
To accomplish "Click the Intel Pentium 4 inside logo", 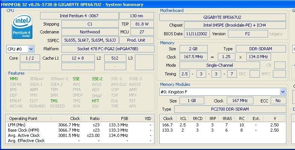I will point(22,26).
